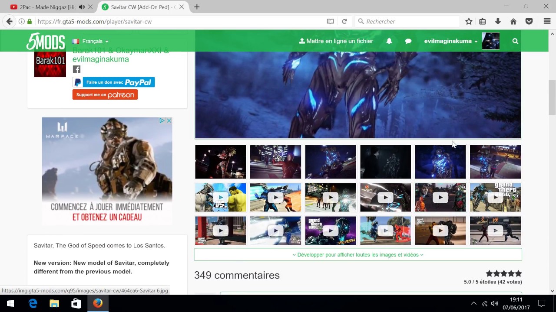Click the Support me on Patreon button
Viewport: 556px width, 312px height.
(105, 94)
